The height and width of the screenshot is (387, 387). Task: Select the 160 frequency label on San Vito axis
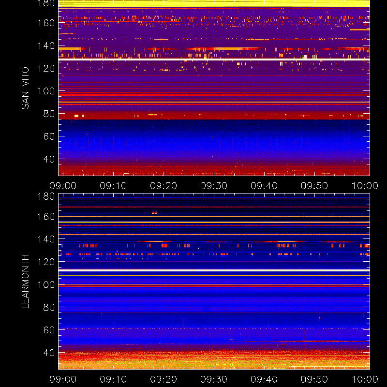[x=46, y=23]
